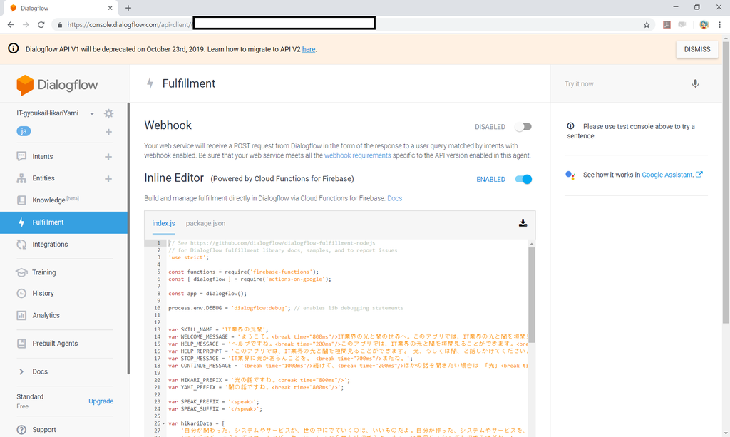This screenshot has width=730, height=437.
Task: Click the Analytics chart icon
Action: (x=21, y=315)
